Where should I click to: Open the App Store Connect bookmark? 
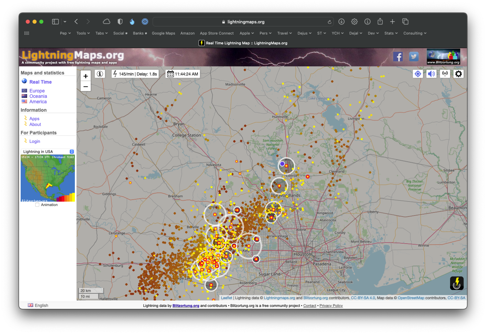point(217,33)
